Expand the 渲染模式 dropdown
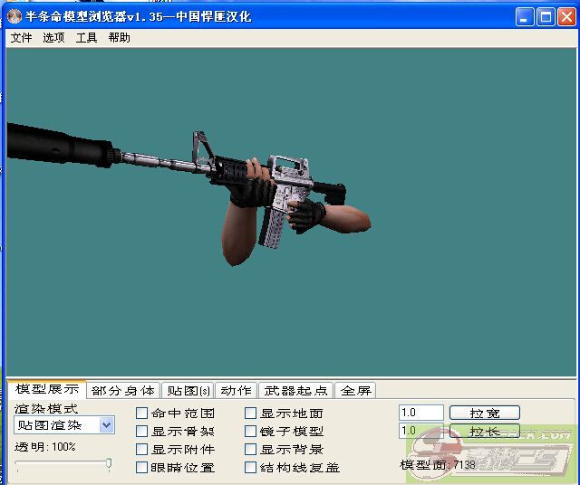 (107, 425)
